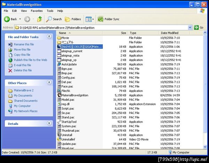Select the Filechk magnifier icon
The width and height of the screenshot is (209, 163).
[x=59, y=91]
